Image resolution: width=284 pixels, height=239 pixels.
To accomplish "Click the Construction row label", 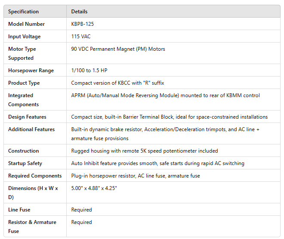I will pyautogui.click(x=23, y=151).
